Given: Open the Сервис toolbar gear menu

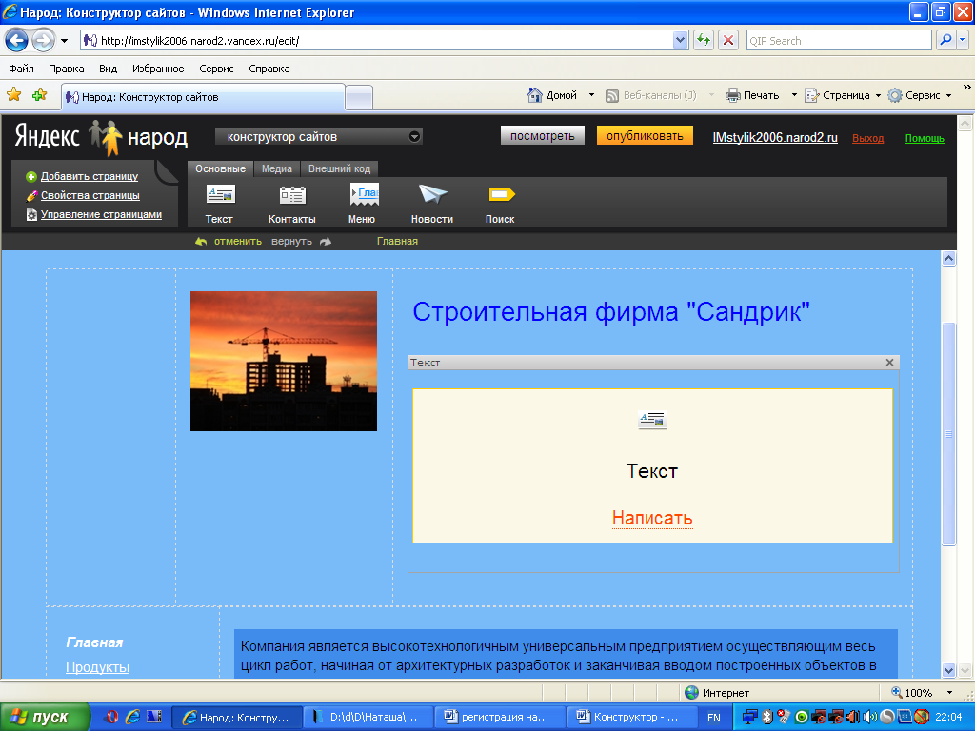Looking at the screenshot, I should coord(920,95).
